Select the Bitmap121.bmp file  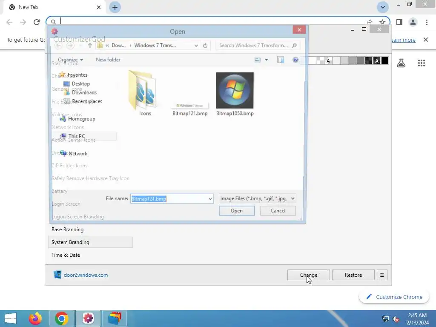click(x=190, y=109)
